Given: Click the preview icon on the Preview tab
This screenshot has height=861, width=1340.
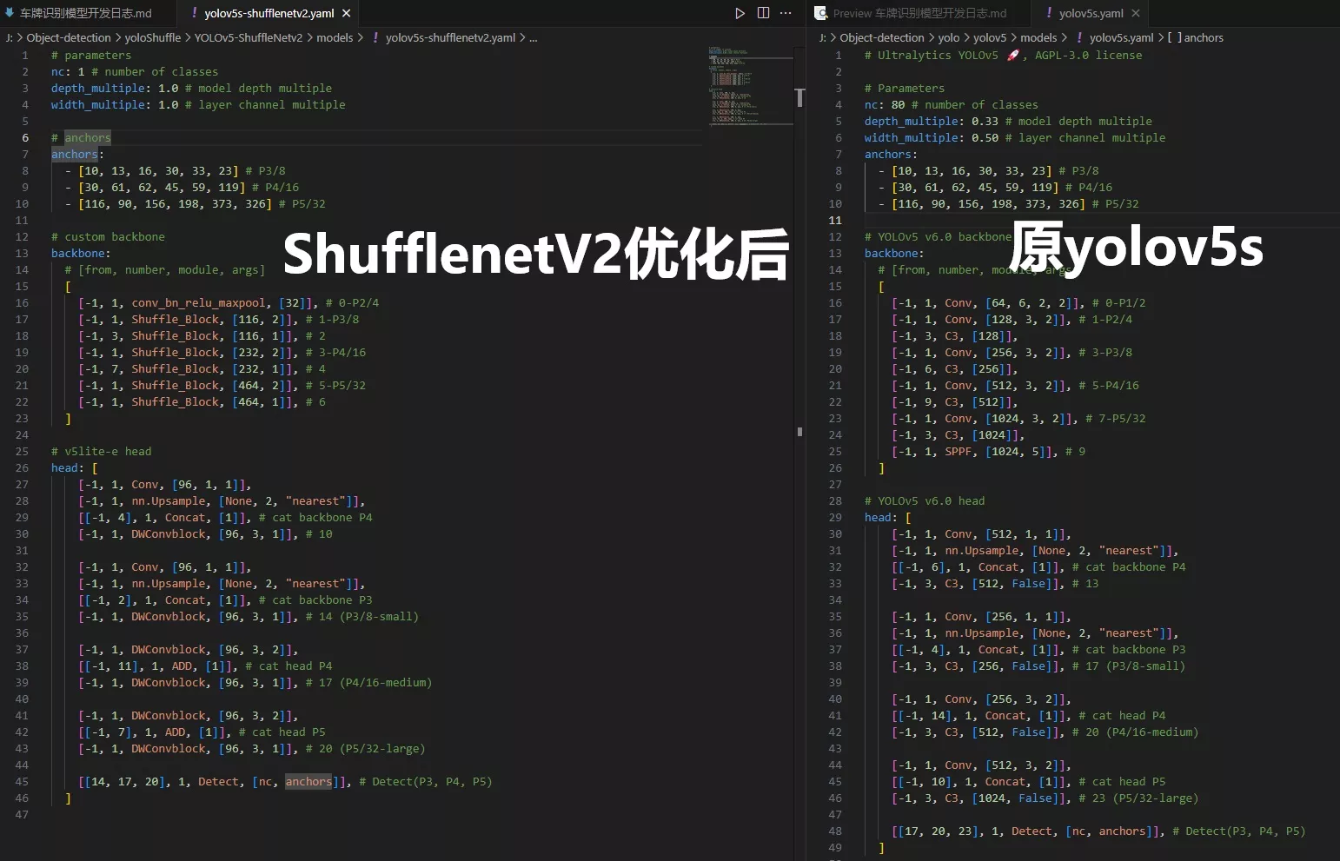Looking at the screenshot, I should click(x=820, y=13).
